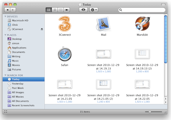Click the Yesterday clock icon

9,84
